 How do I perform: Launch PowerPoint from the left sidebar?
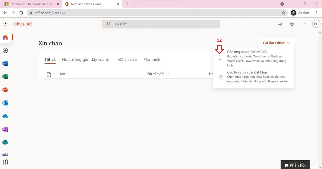(x=5, y=90)
